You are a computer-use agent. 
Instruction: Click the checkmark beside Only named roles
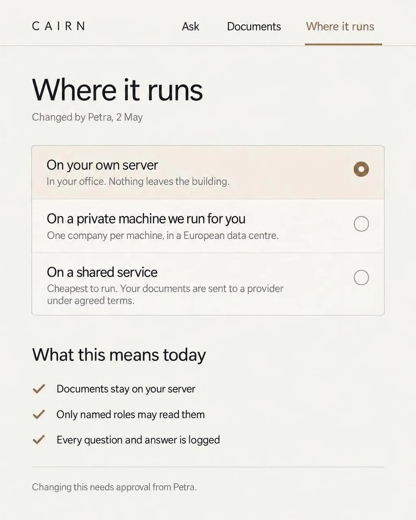(x=39, y=414)
